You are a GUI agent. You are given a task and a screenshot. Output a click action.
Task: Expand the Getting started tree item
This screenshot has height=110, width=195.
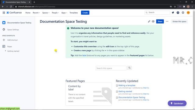coord(5,51)
